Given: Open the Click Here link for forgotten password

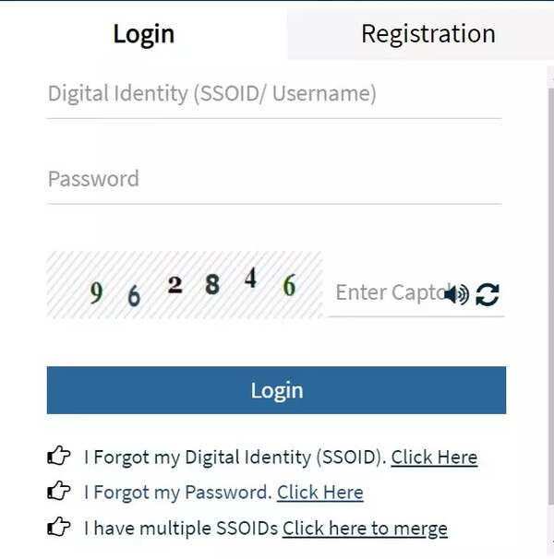Looking at the screenshot, I should [x=319, y=493].
